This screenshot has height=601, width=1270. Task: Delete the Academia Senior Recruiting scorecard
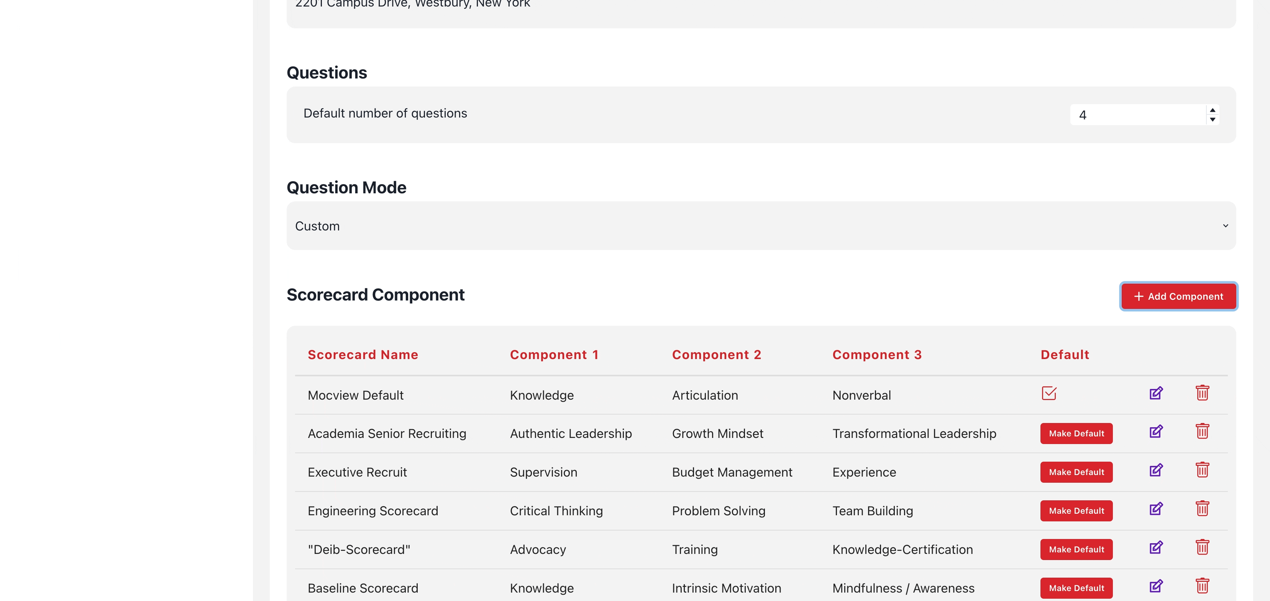point(1202,431)
